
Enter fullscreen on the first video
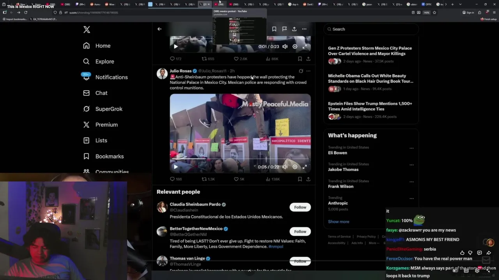(x=304, y=46)
